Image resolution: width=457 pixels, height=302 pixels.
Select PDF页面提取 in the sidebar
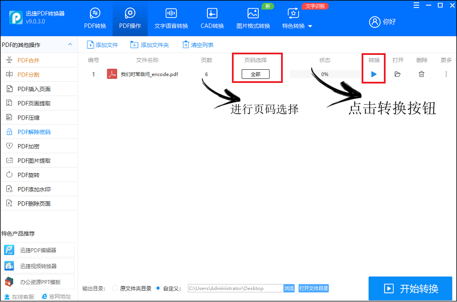coord(39,103)
